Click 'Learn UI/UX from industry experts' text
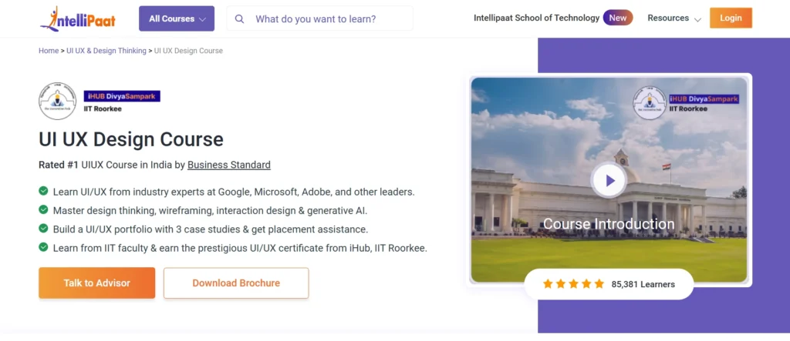This screenshot has width=790, height=341. (234, 192)
